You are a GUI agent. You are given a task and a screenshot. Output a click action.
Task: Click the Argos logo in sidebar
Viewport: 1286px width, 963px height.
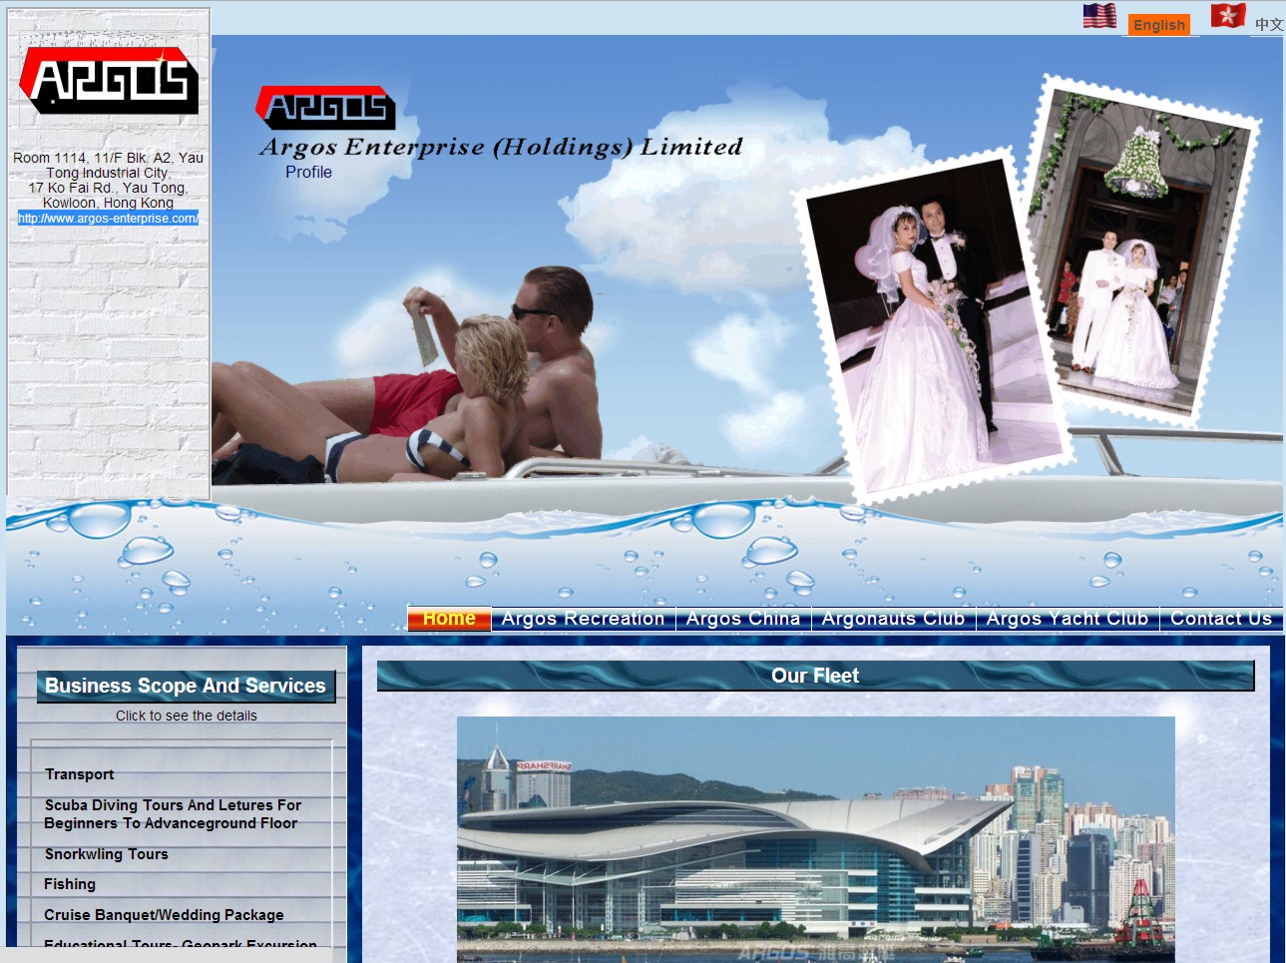click(109, 80)
